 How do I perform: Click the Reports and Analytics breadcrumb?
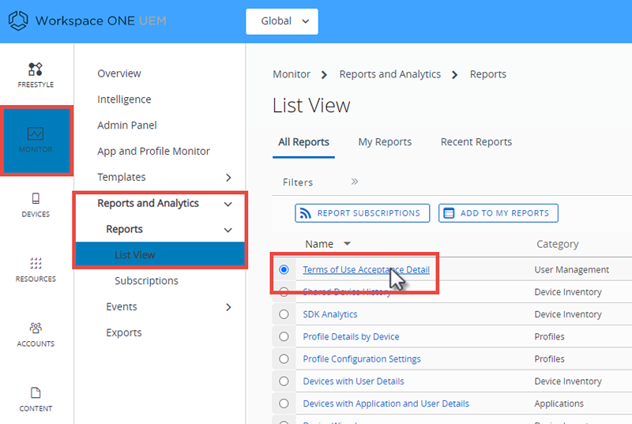pyautogui.click(x=389, y=74)
